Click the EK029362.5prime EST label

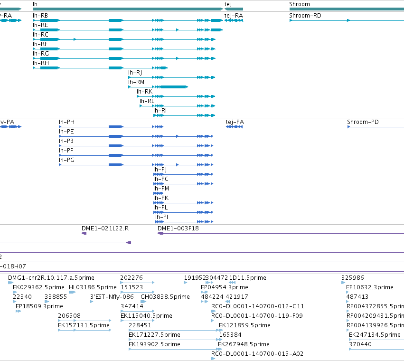(38, 287)
